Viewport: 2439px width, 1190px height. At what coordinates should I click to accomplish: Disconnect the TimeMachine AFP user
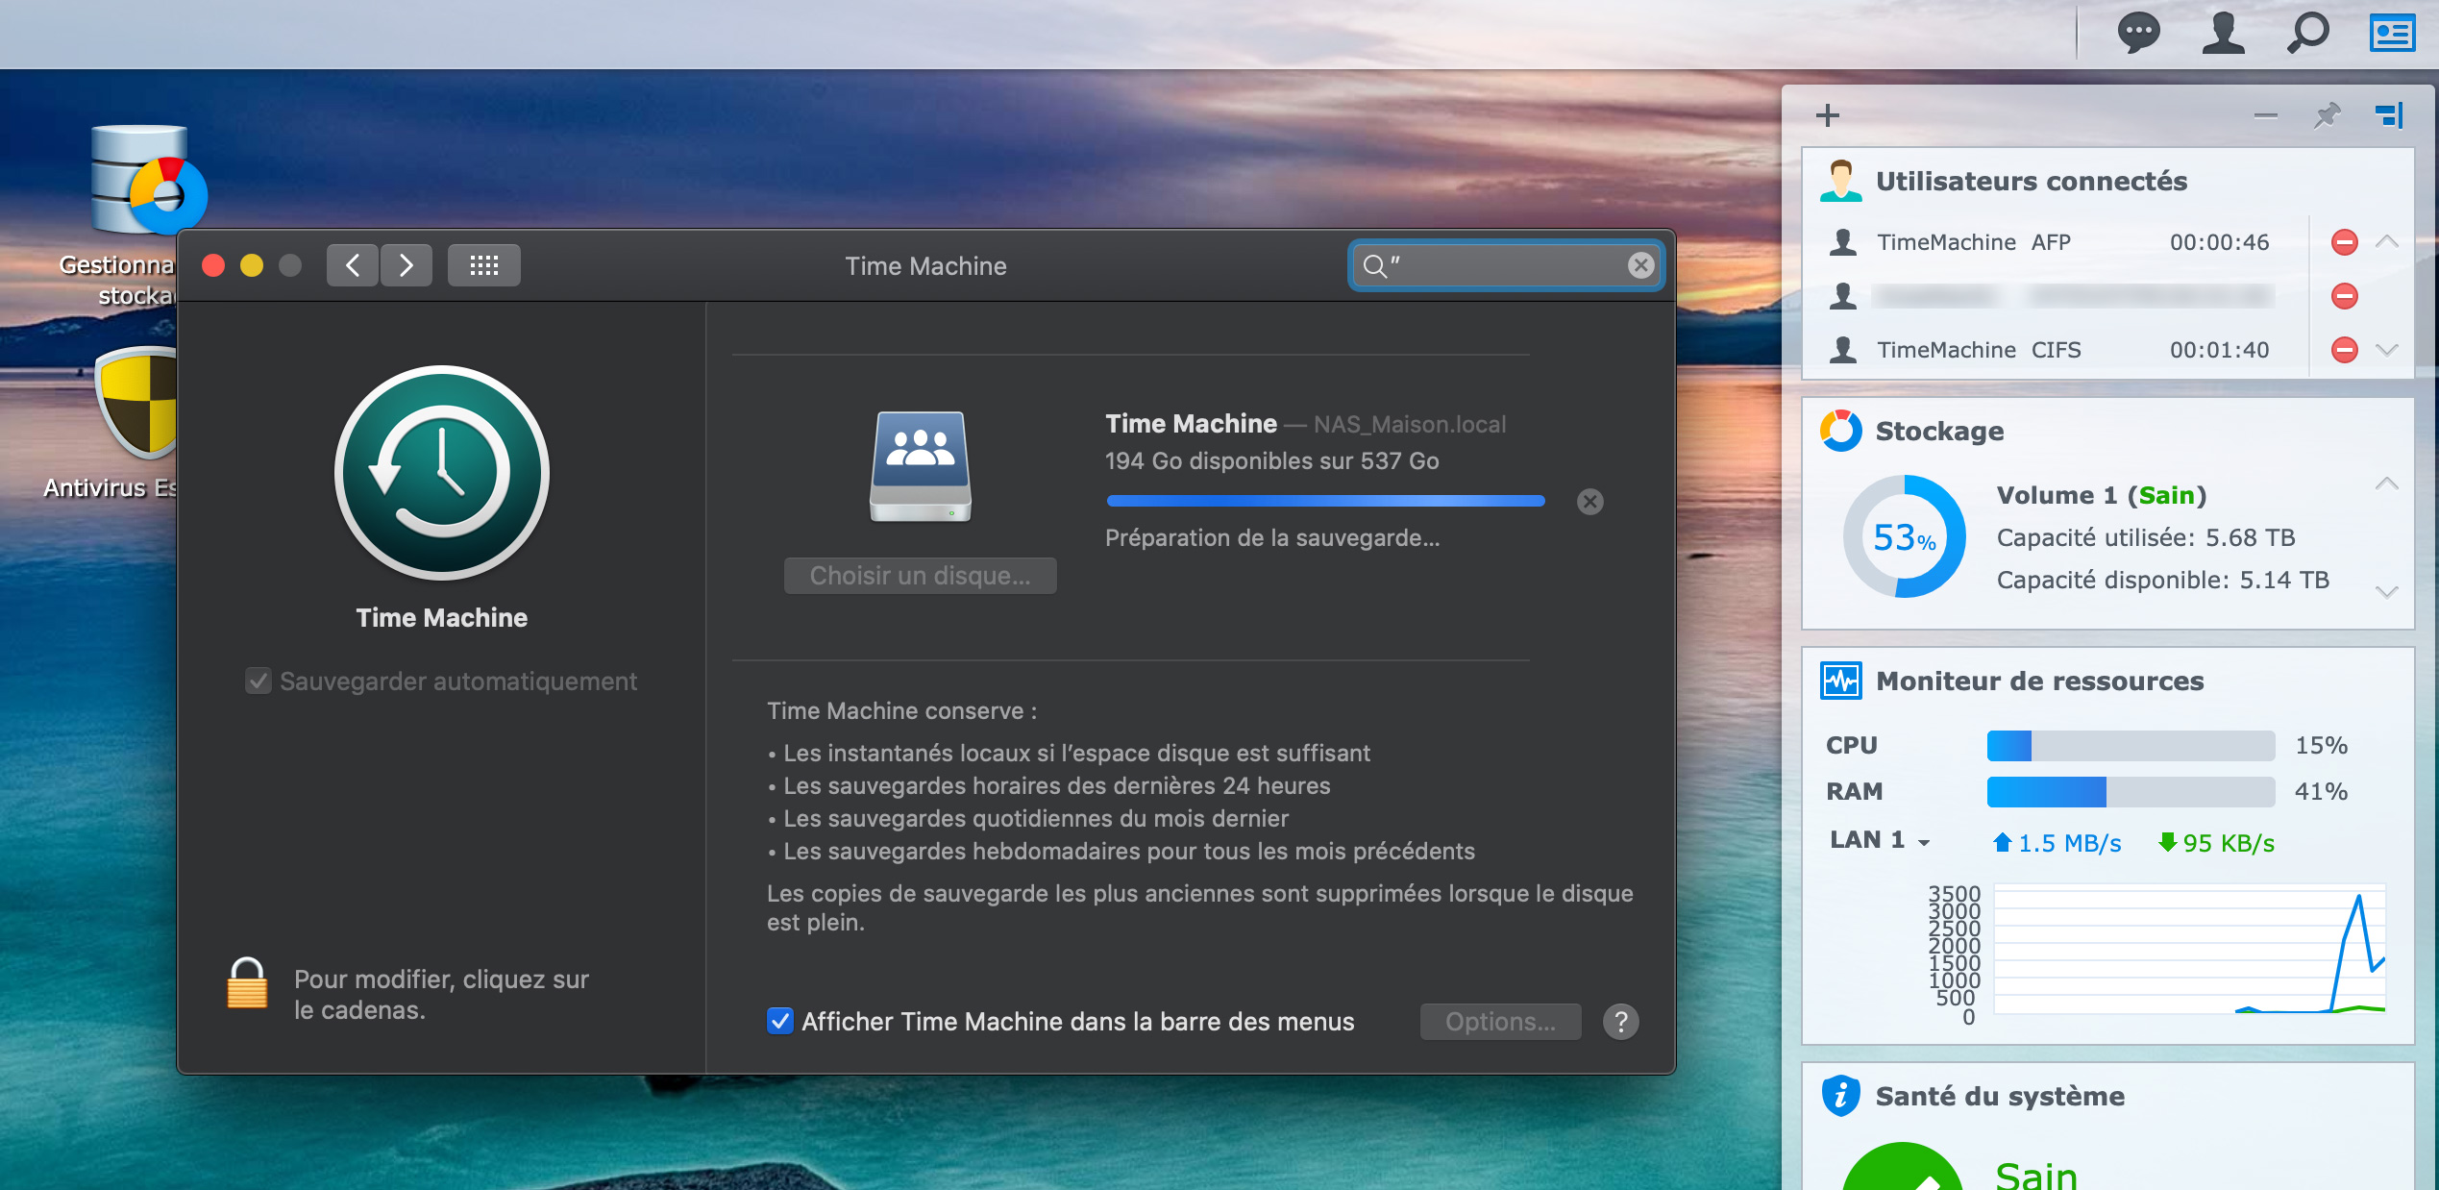2344,242
